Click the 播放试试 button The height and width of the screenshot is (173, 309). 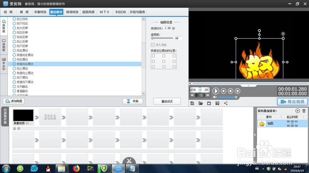click(x=167, y=101)
